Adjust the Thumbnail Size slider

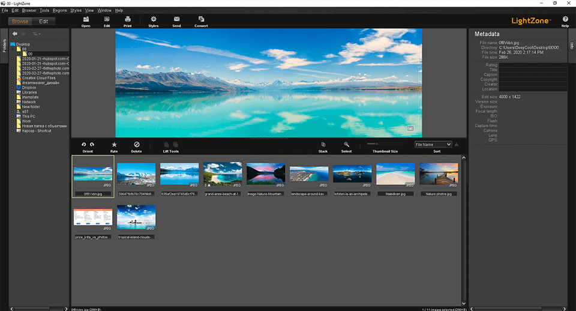tap(385, 143)
